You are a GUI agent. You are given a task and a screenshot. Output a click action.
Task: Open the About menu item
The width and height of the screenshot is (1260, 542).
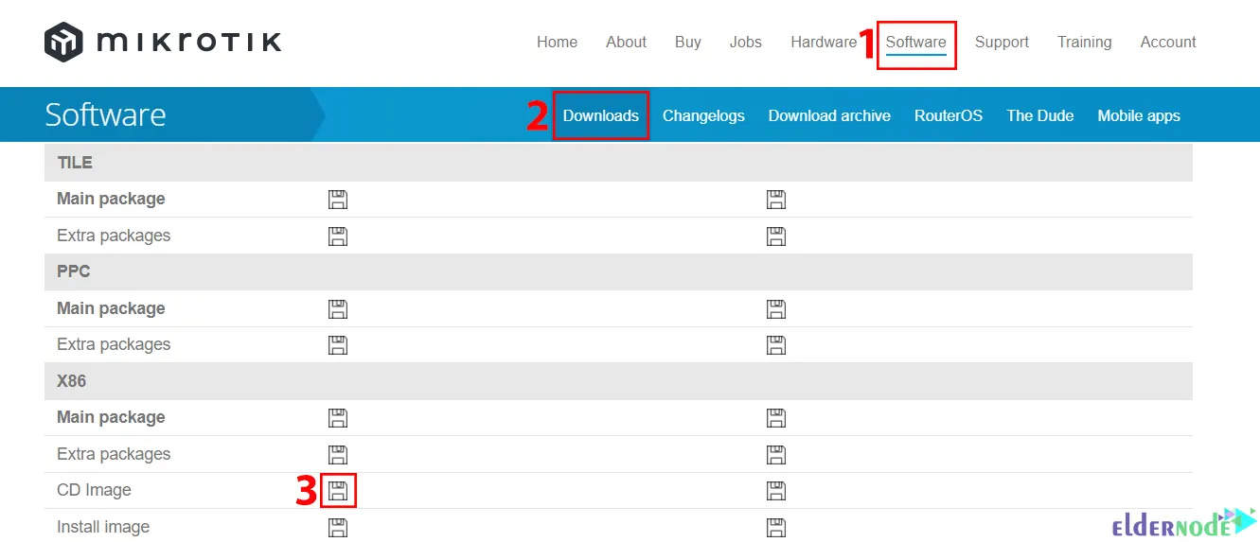click(626, 42)
